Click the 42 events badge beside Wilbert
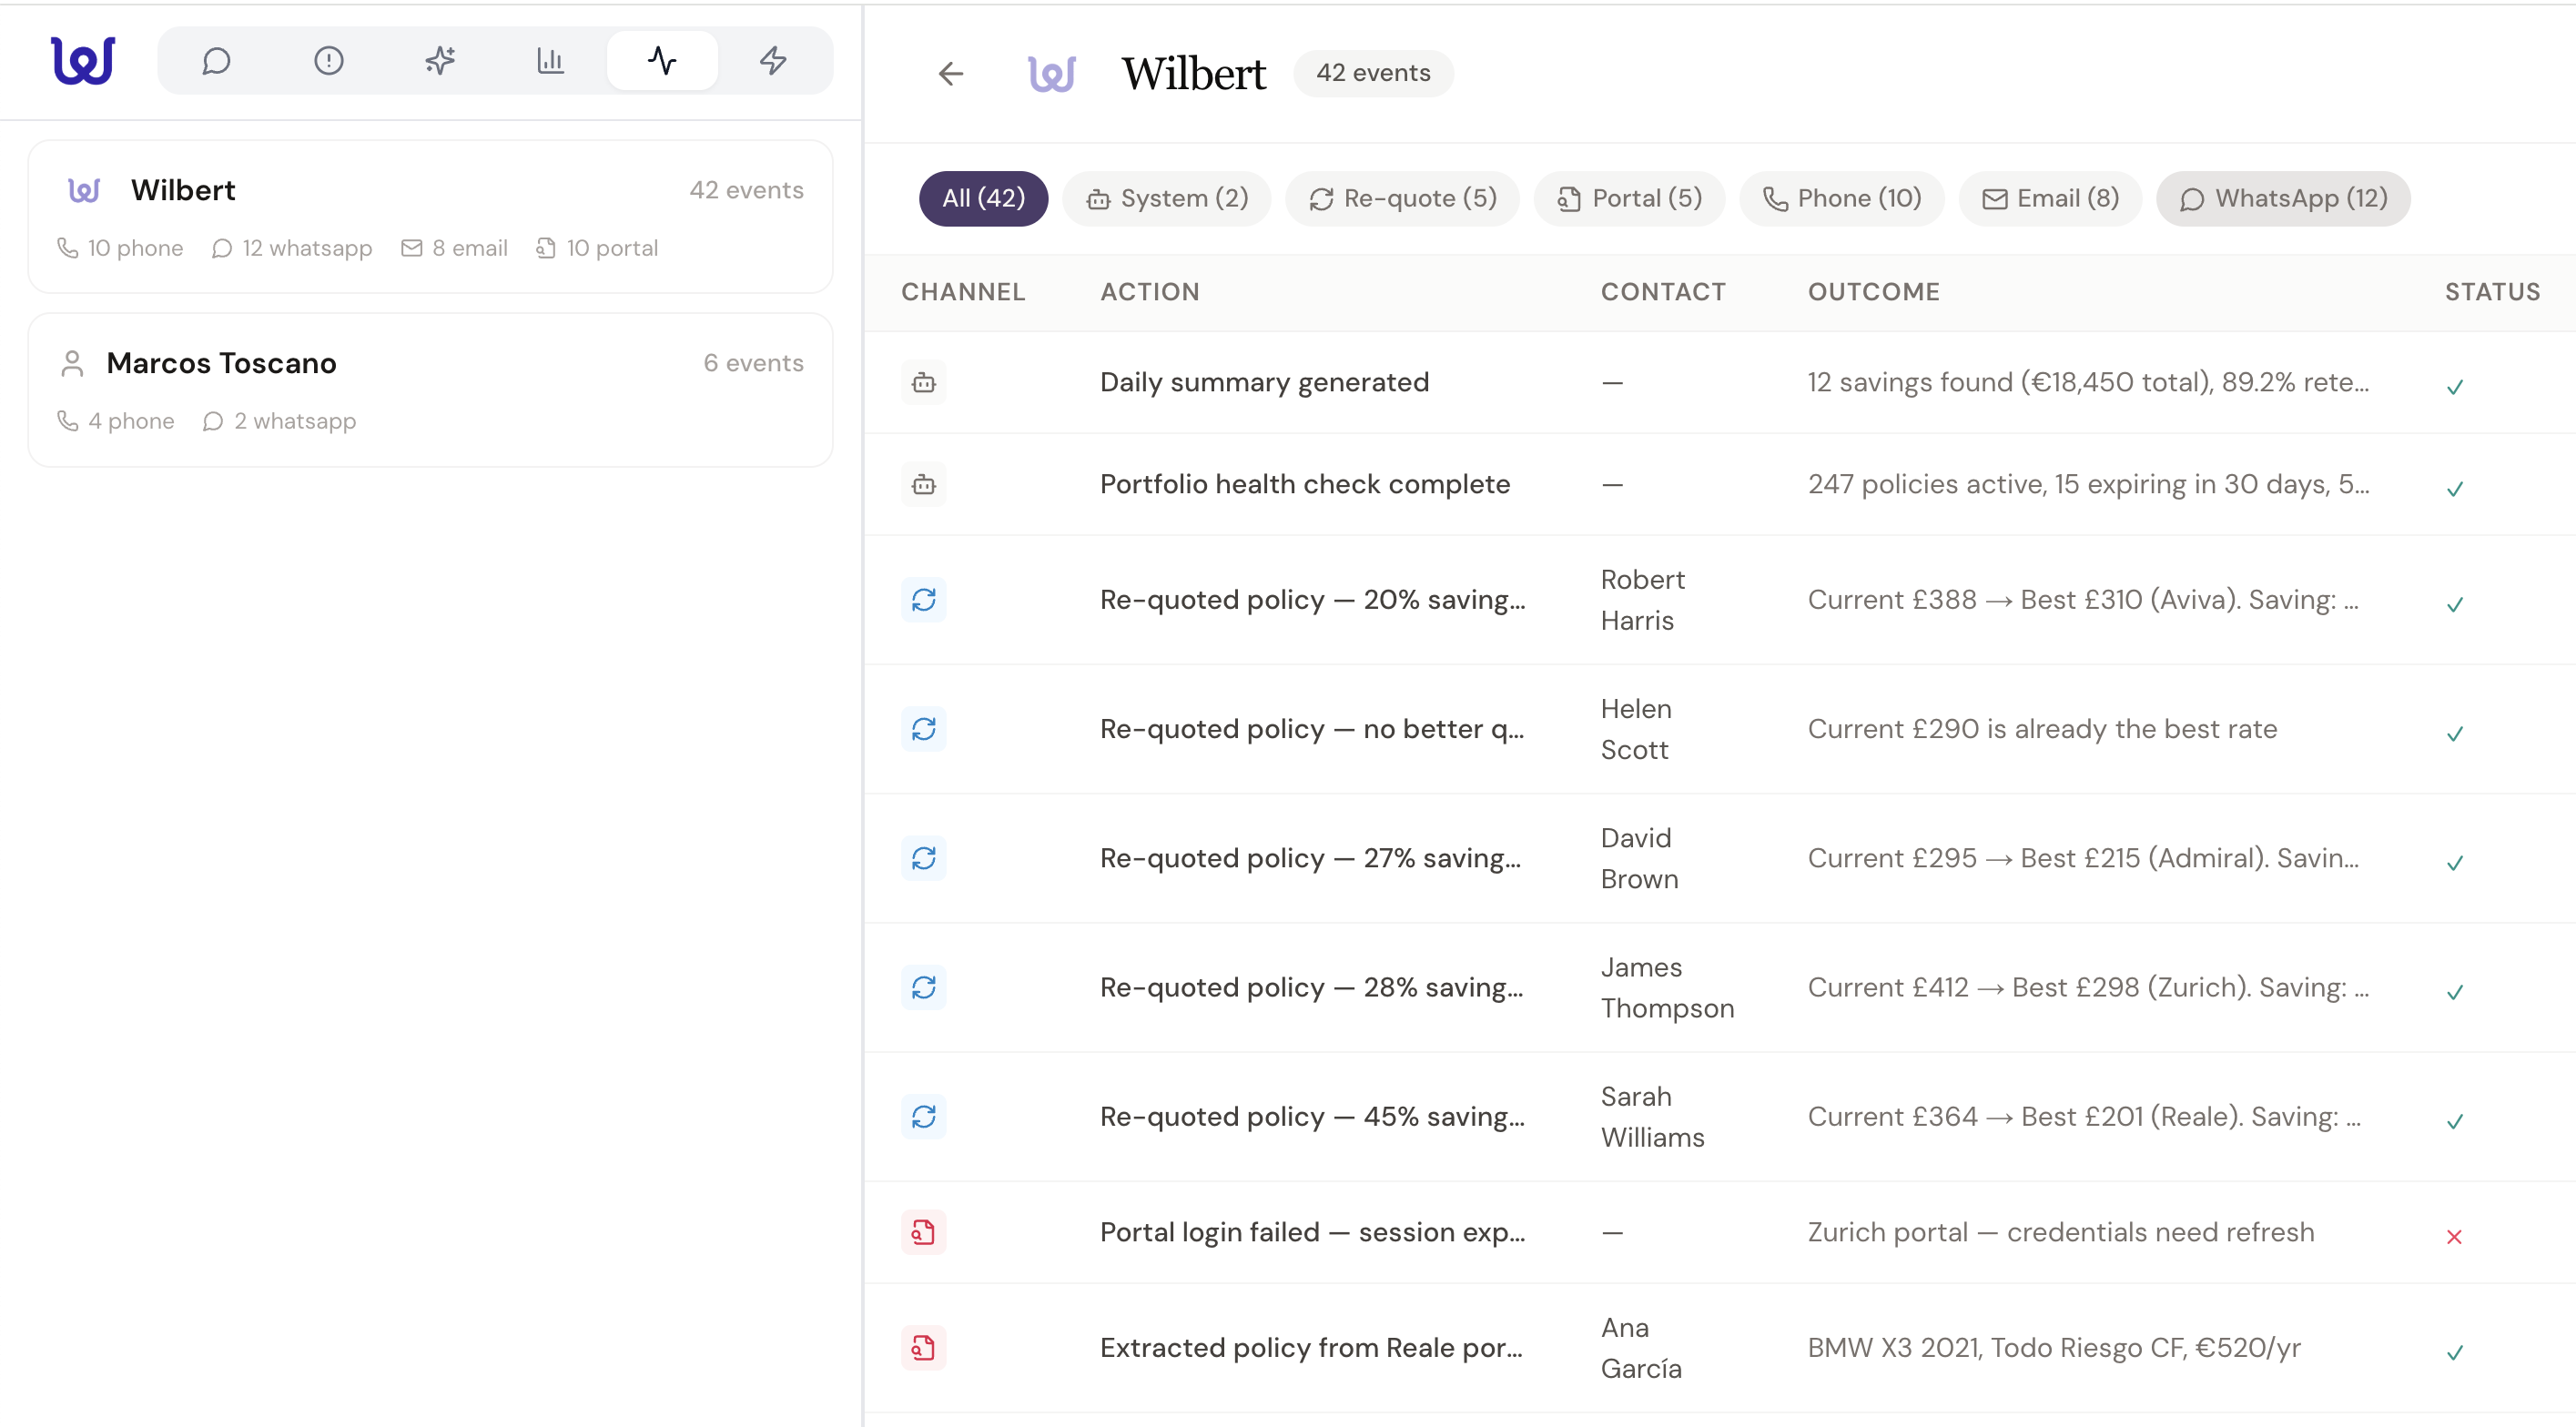Screen dimensions: 2576x1427 [1373, 72]
